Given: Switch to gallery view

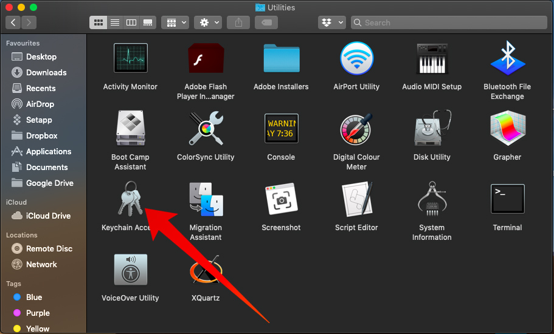Looking at the screenshot, I should (x=148, y=22).
